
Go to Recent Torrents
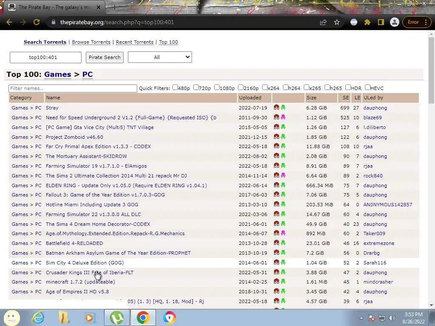[135, 42]
